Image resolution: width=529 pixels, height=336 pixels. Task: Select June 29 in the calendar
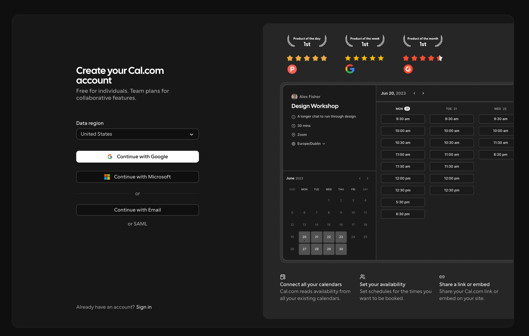pyautogui.click(x=329, y=249)
